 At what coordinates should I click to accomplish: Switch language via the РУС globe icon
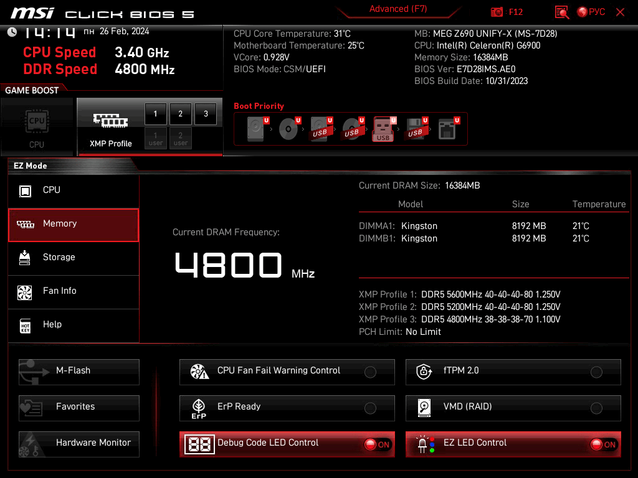click(583, 12)
